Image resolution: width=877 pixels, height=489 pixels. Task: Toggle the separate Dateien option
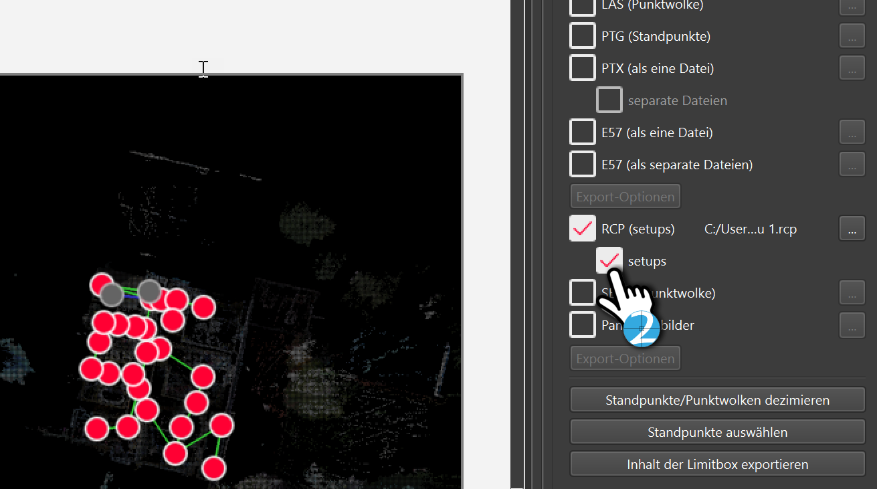(609, 100)
